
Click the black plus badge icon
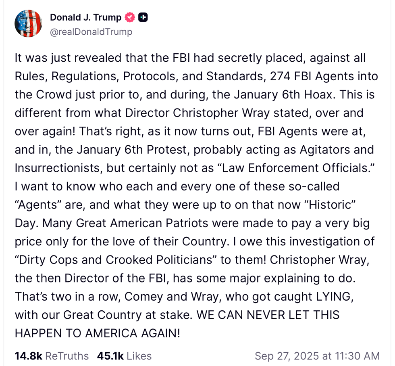[x=143, y=17]
